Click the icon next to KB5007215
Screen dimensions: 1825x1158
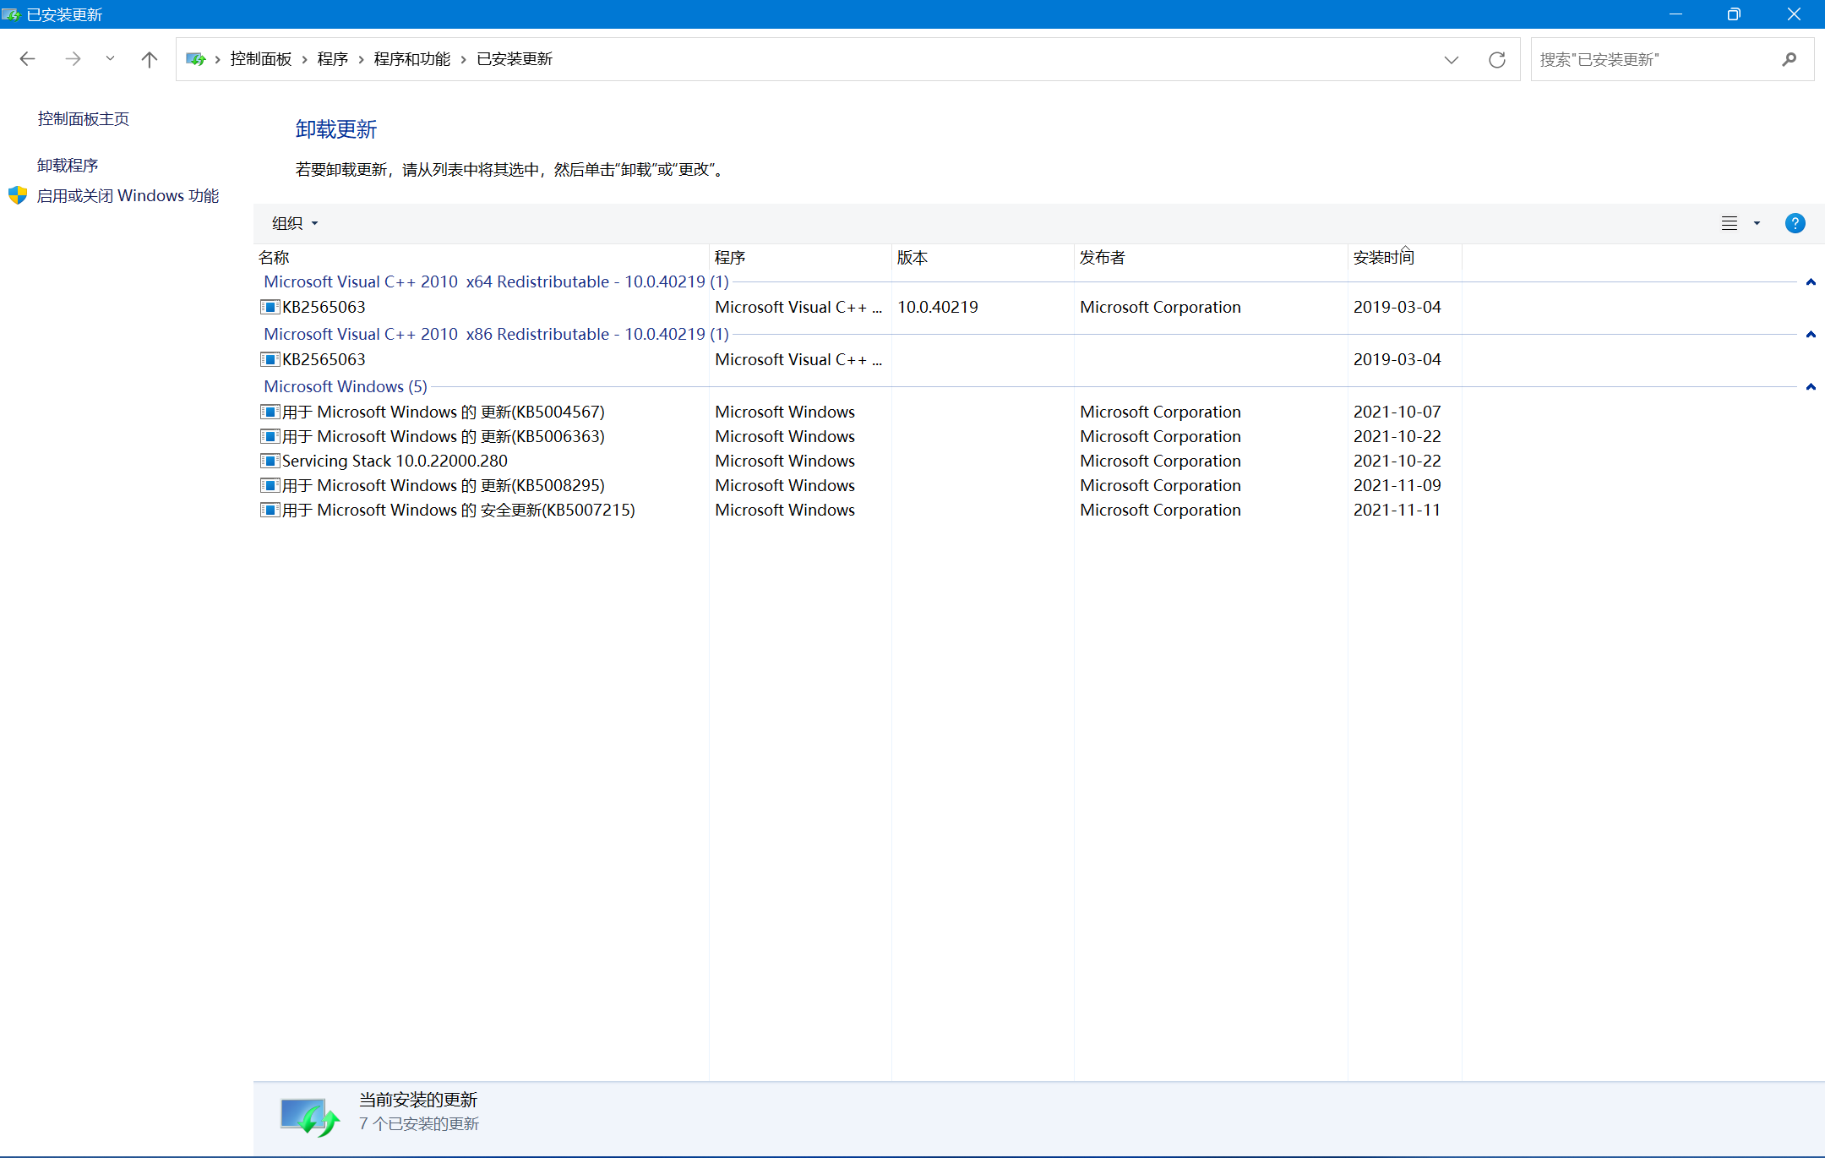[270, 510]
